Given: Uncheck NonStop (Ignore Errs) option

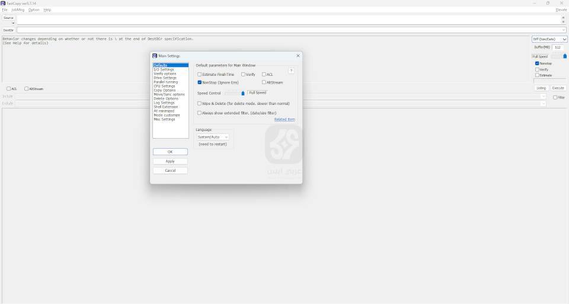Looking at the screenshot, I should 199,82.
